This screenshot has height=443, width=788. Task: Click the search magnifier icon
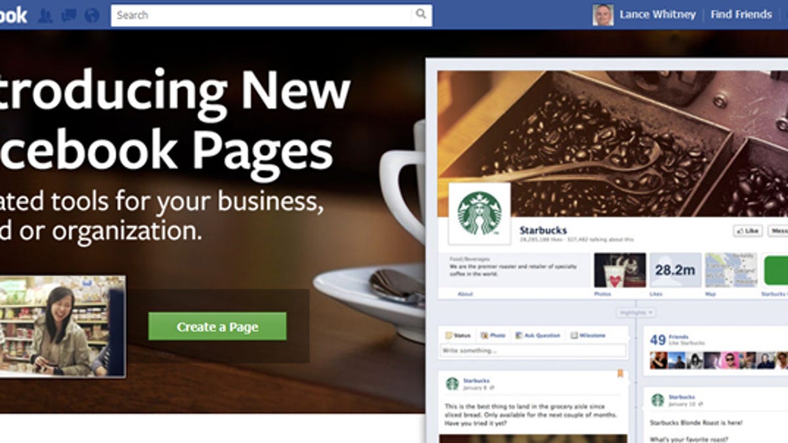point(420,14)
